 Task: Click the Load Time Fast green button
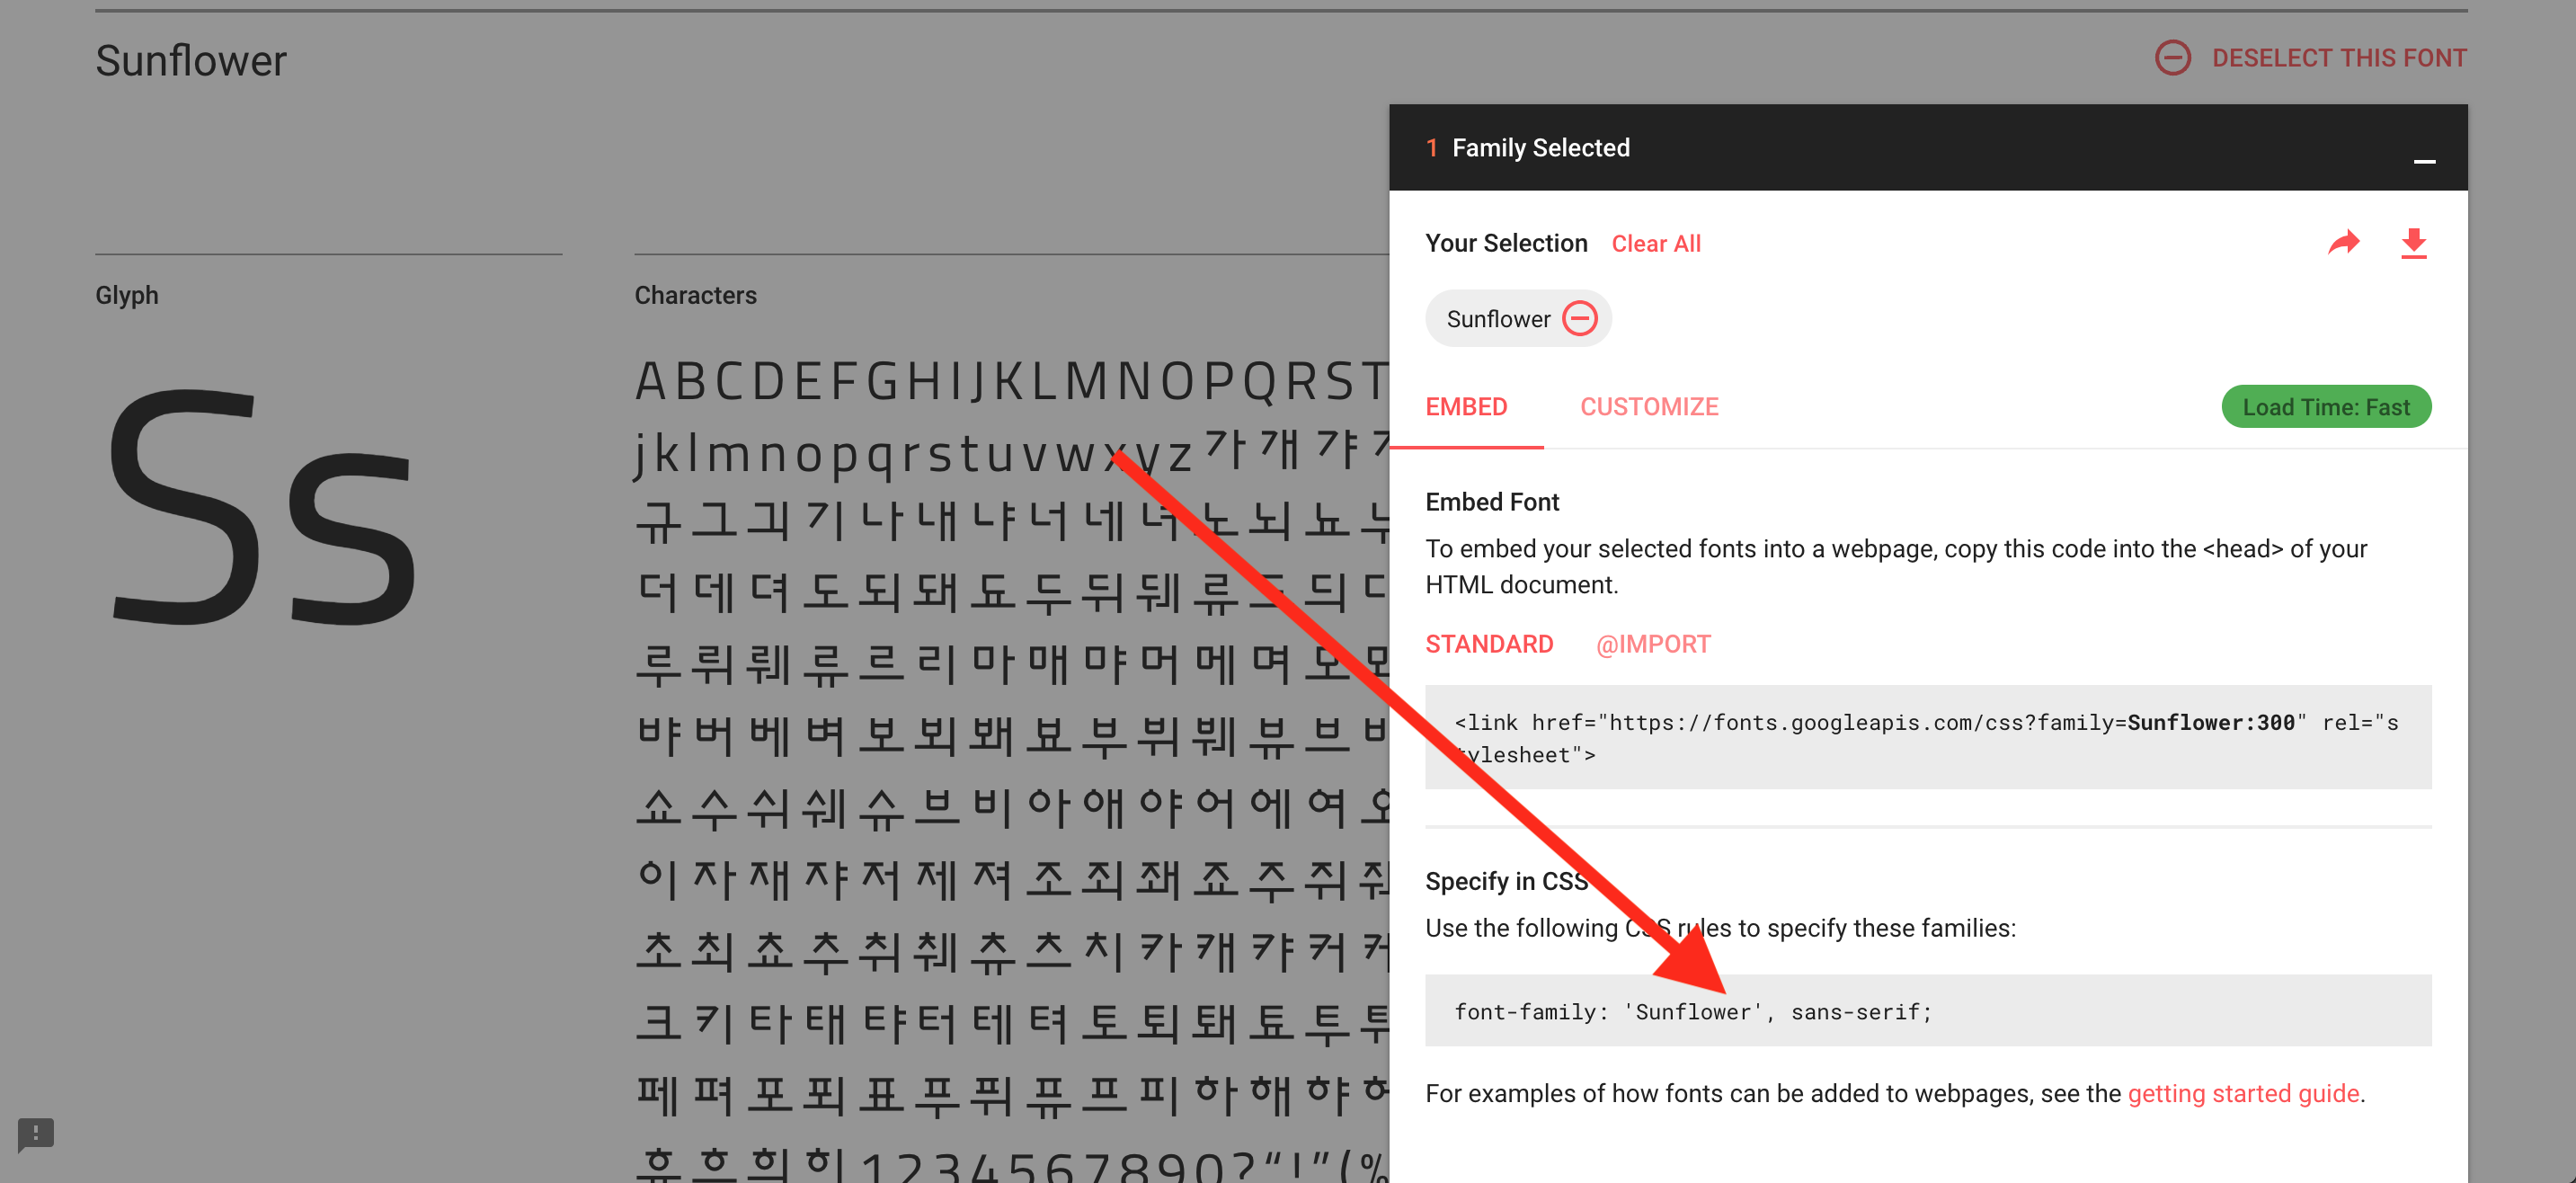coord(2326,407)
